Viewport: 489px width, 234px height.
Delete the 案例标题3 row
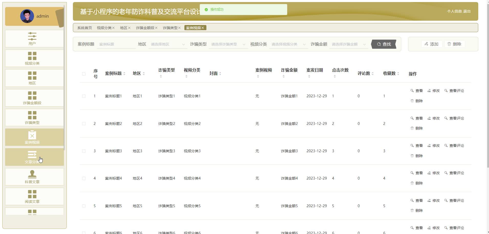click(x=417, y=156)
